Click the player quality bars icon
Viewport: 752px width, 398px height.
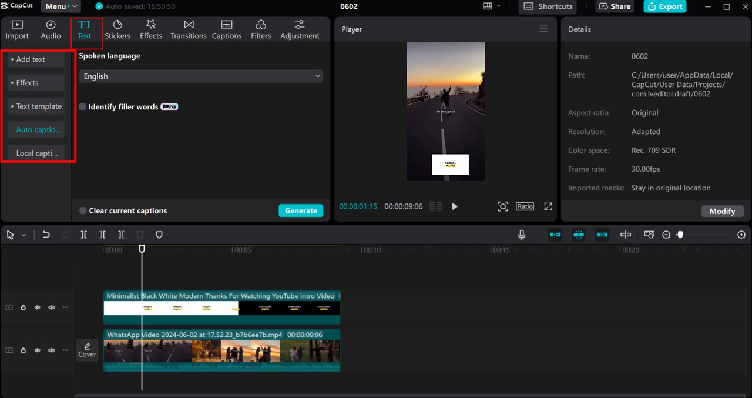point(435,206)
